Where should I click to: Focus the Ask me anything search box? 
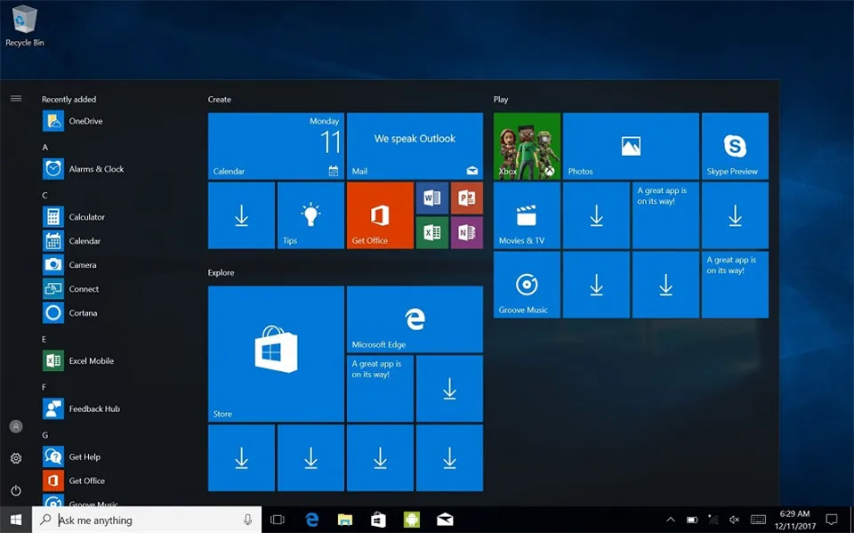pyautogui.click(x=147, y=520)
